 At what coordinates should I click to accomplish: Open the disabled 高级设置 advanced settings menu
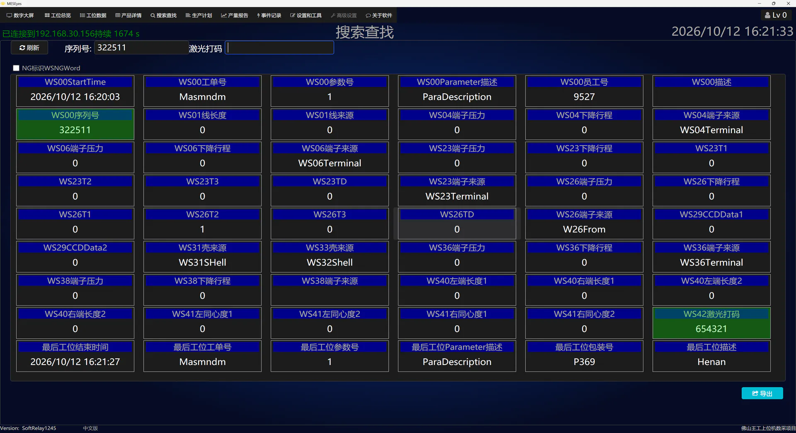click(344, 15)
